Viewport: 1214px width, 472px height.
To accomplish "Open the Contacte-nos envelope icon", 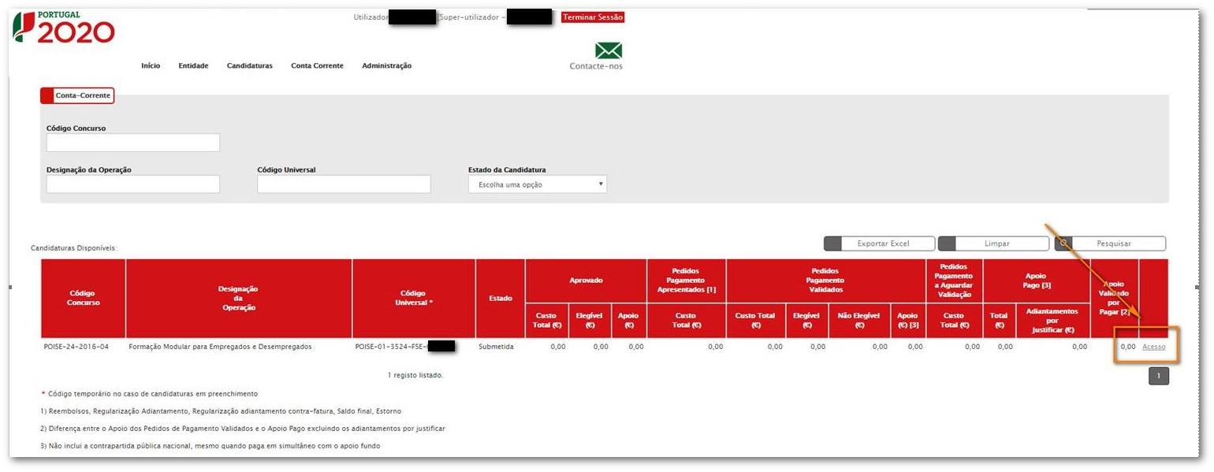I will (x=608, y=51).
